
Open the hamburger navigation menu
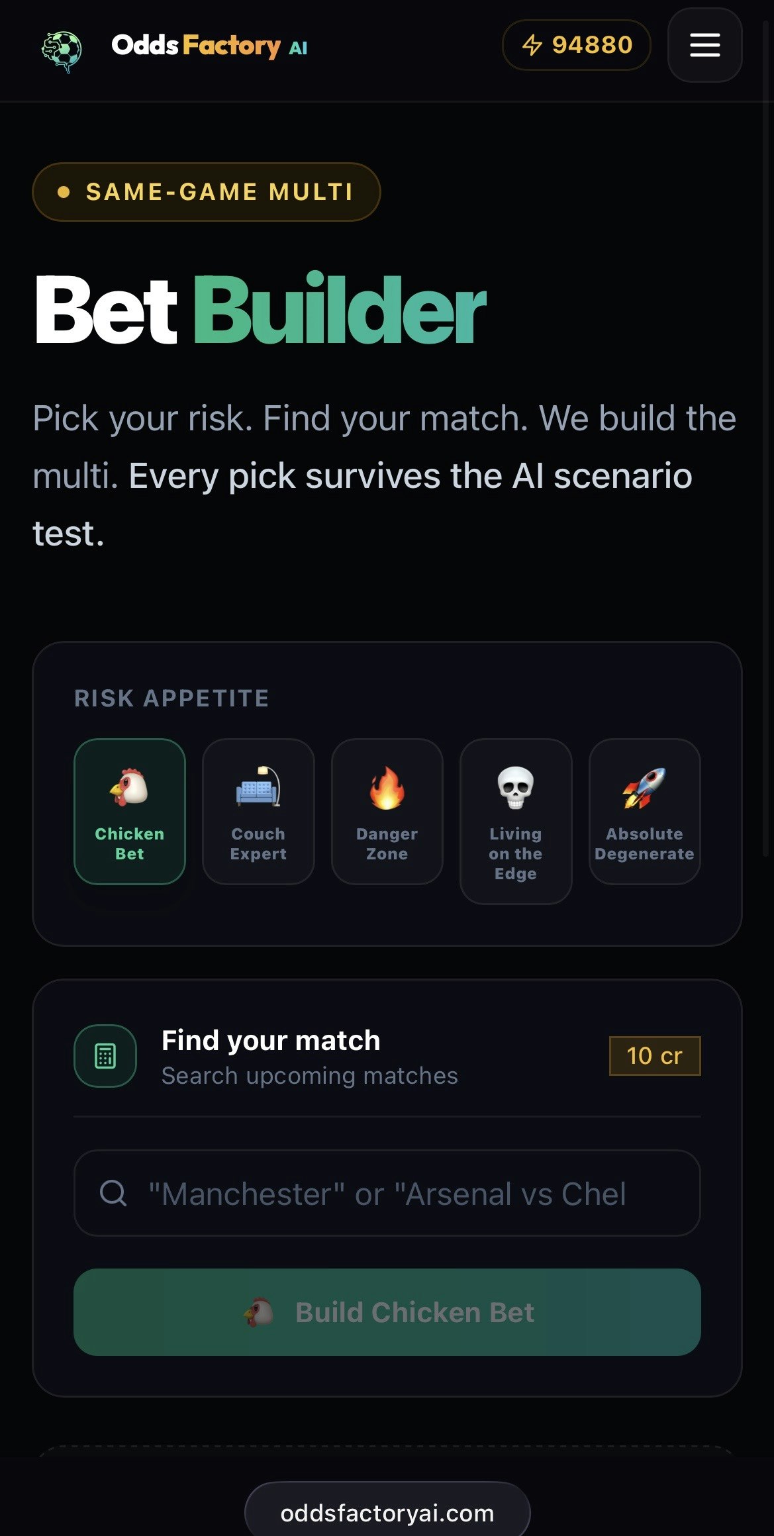(704, 46)
